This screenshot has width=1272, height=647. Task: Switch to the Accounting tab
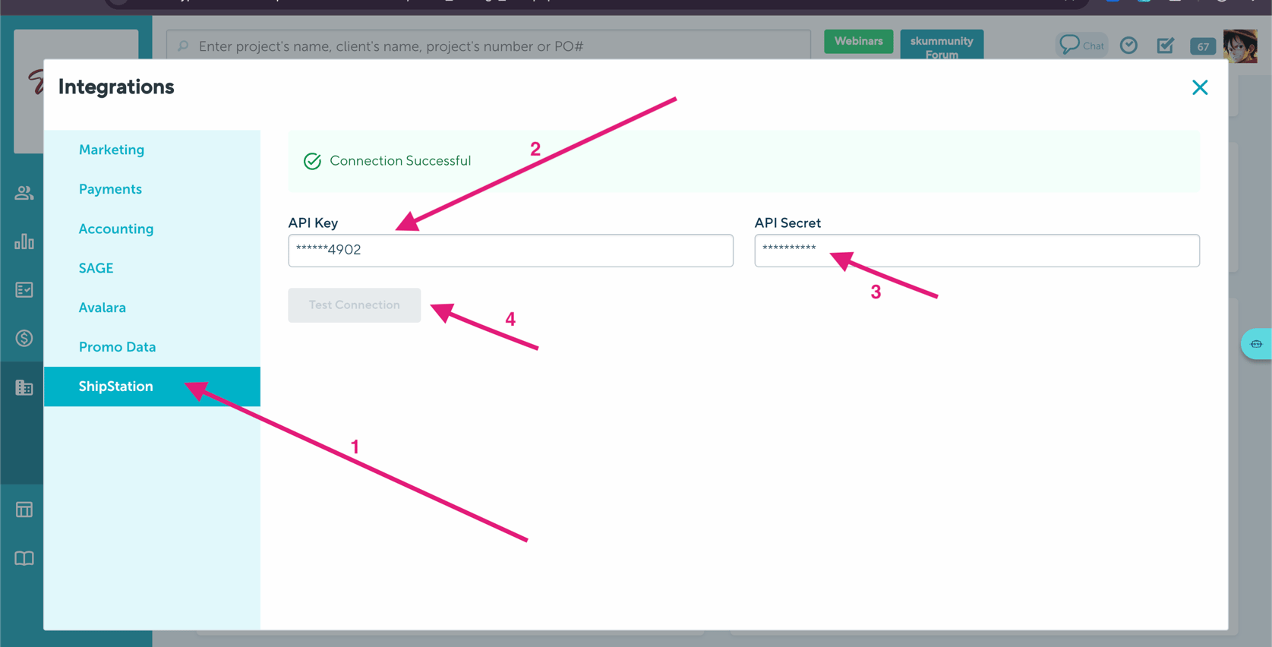tap(116, 229)
